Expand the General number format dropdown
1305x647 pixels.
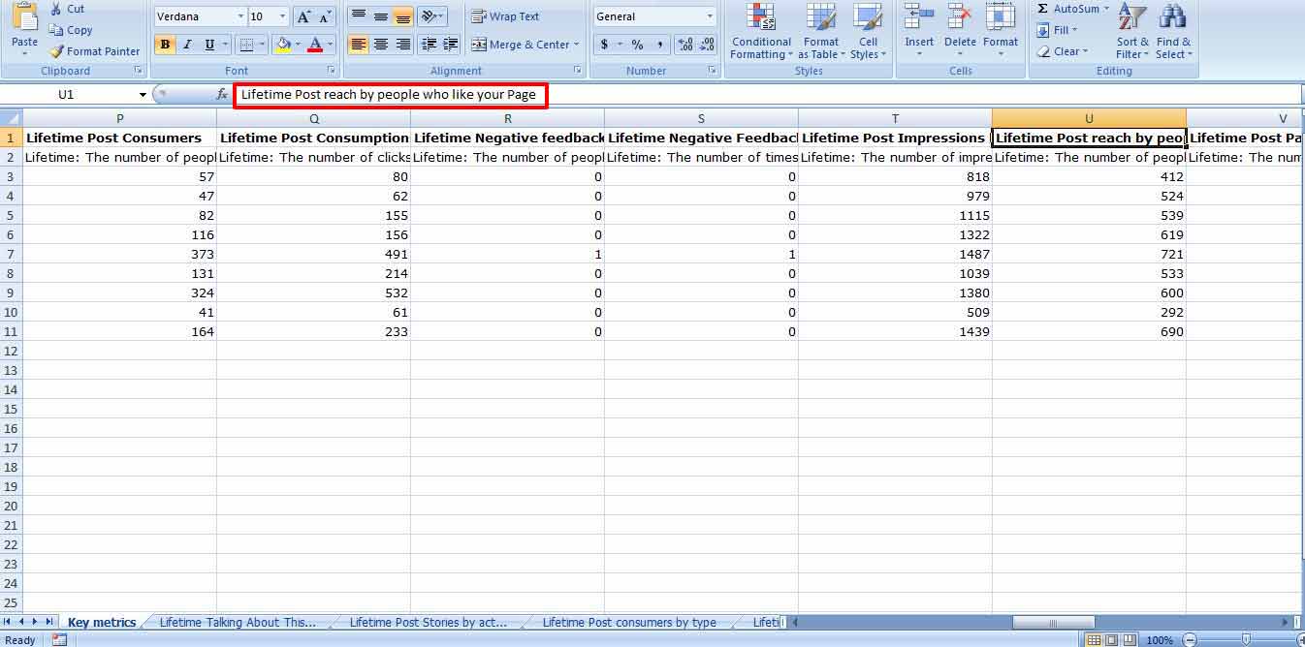[710, 16]
